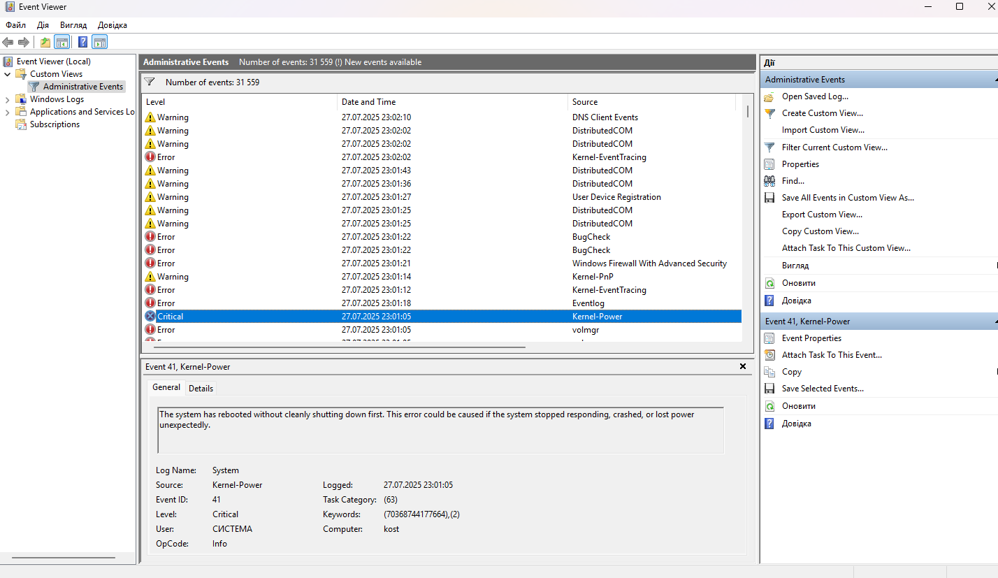Click the Filter Current Custom View funnel icon
Screen dimensions: 998x578
pos(769,147)
